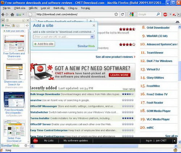Open VLC Media Player in the top list
This screenshot has width=181, height=153.
(158, 119)
